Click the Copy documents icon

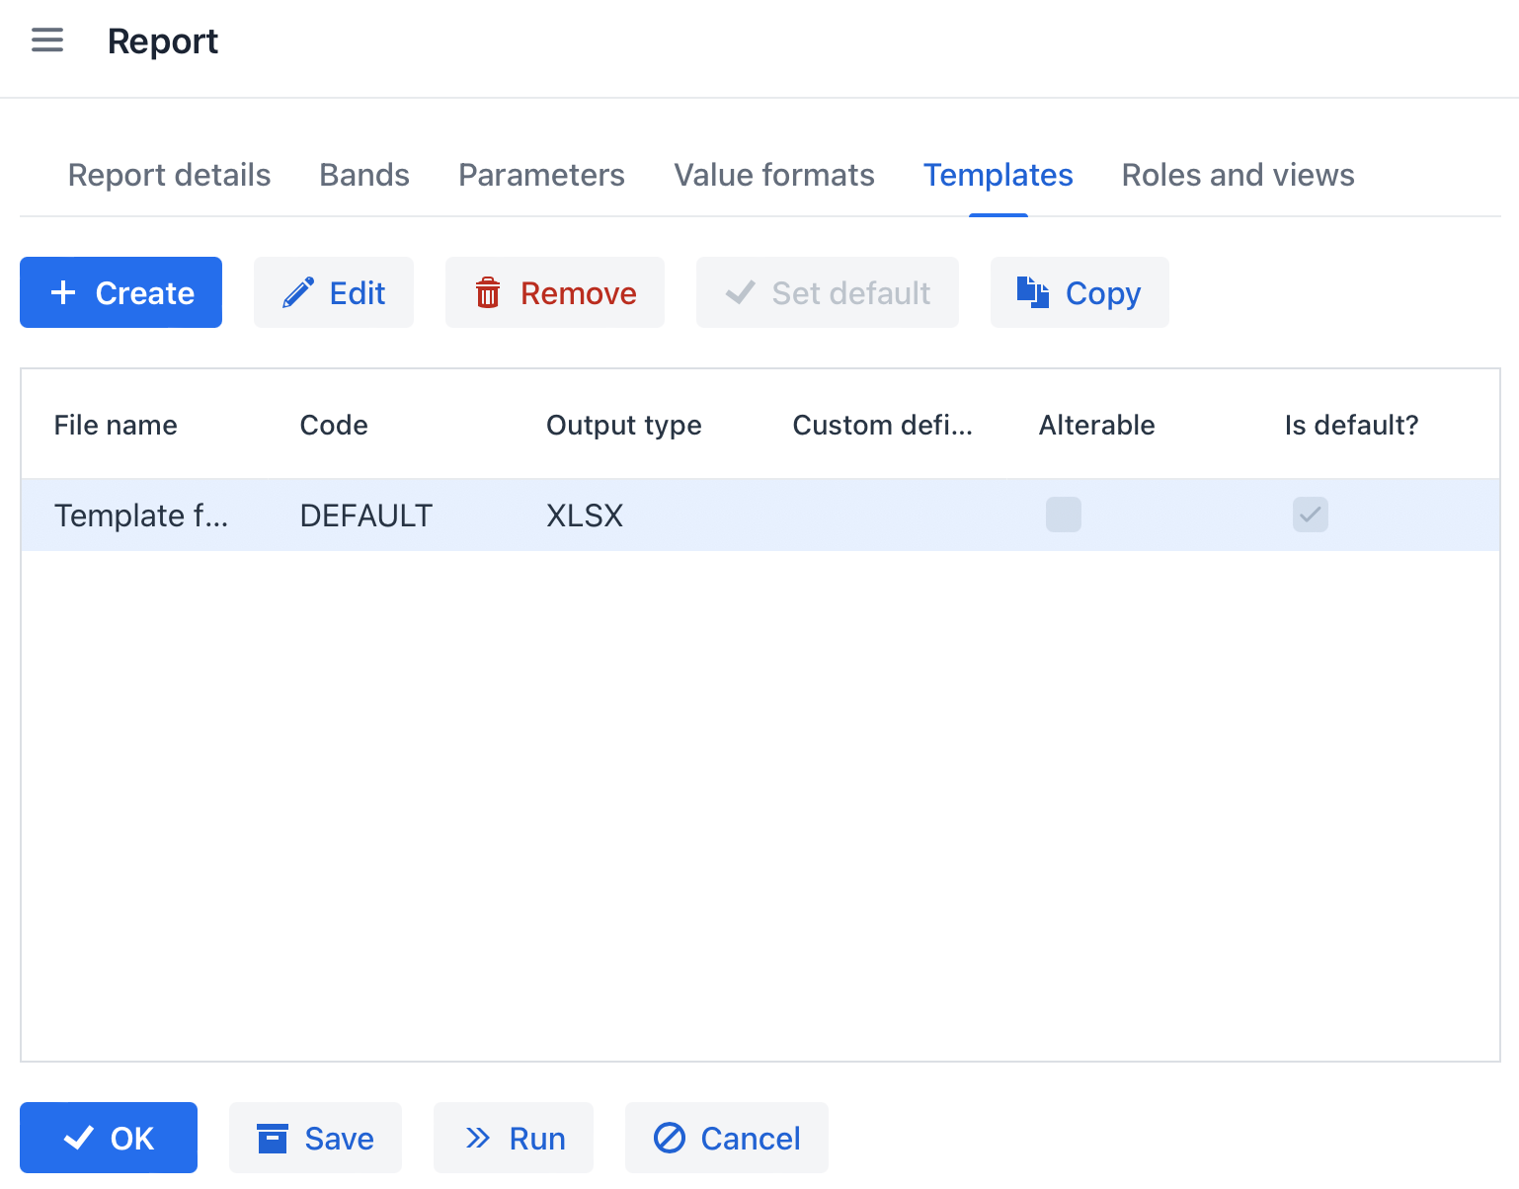pyautogui.click(x=1033, y=293)
